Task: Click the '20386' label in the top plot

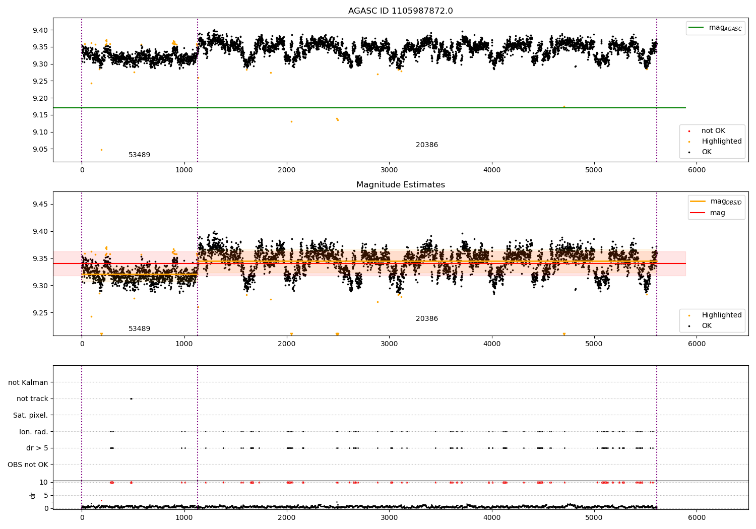Action: pyautogui.click(x=426, y=145)
